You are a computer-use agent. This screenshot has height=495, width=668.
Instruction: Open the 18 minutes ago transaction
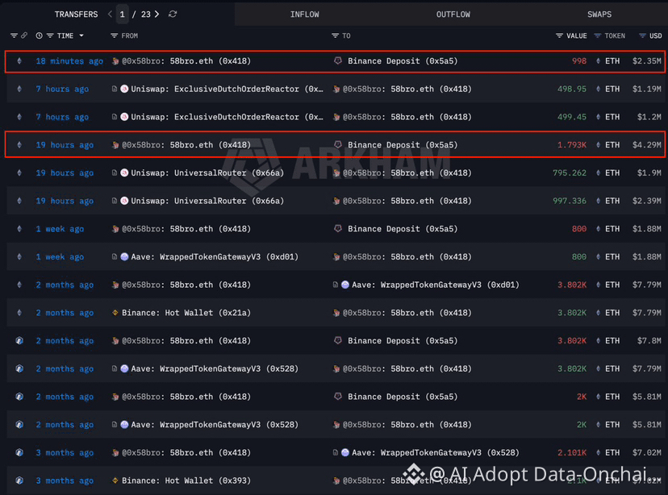tap(69, 61)
